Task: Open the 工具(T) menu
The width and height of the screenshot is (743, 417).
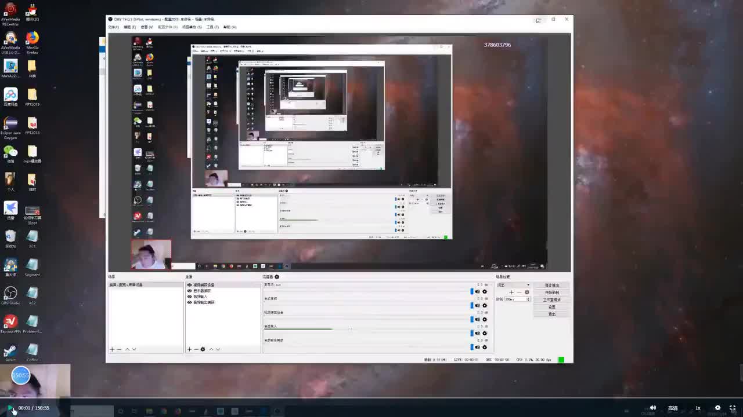Action: pyautogui.click(x=212, y=27)
